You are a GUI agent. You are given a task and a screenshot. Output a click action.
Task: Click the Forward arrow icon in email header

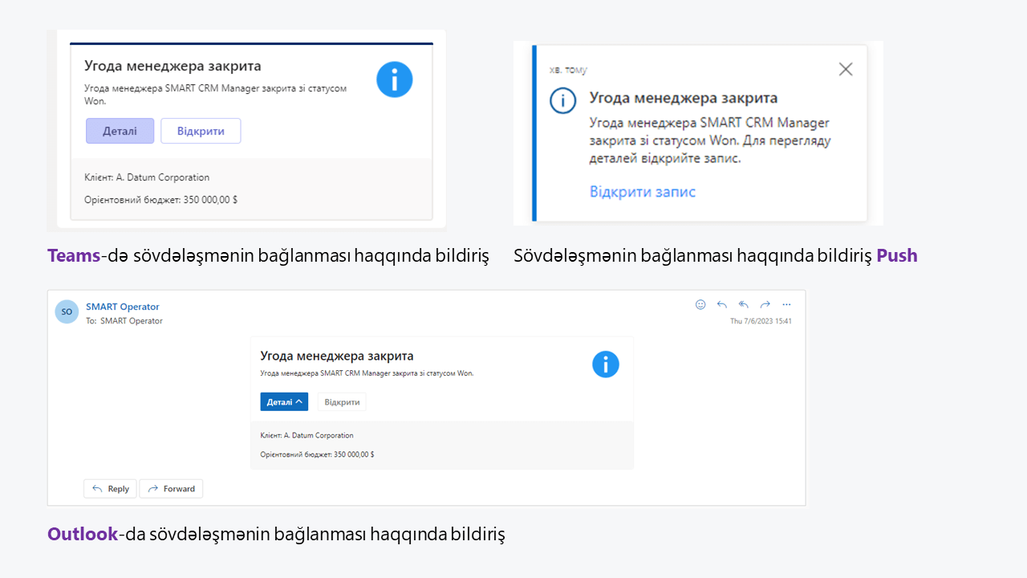tap(765, 304)
